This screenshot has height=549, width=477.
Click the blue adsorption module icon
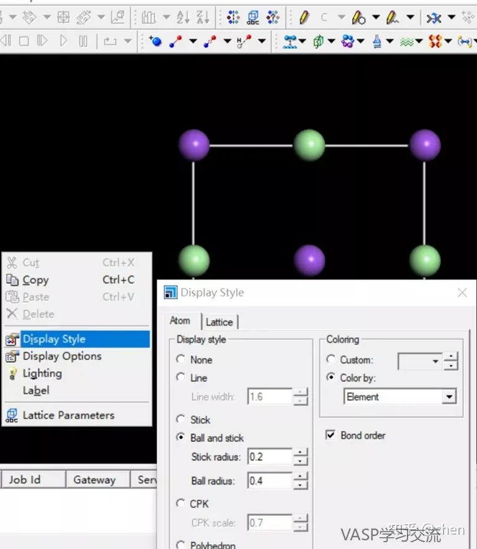pos(290,42)
